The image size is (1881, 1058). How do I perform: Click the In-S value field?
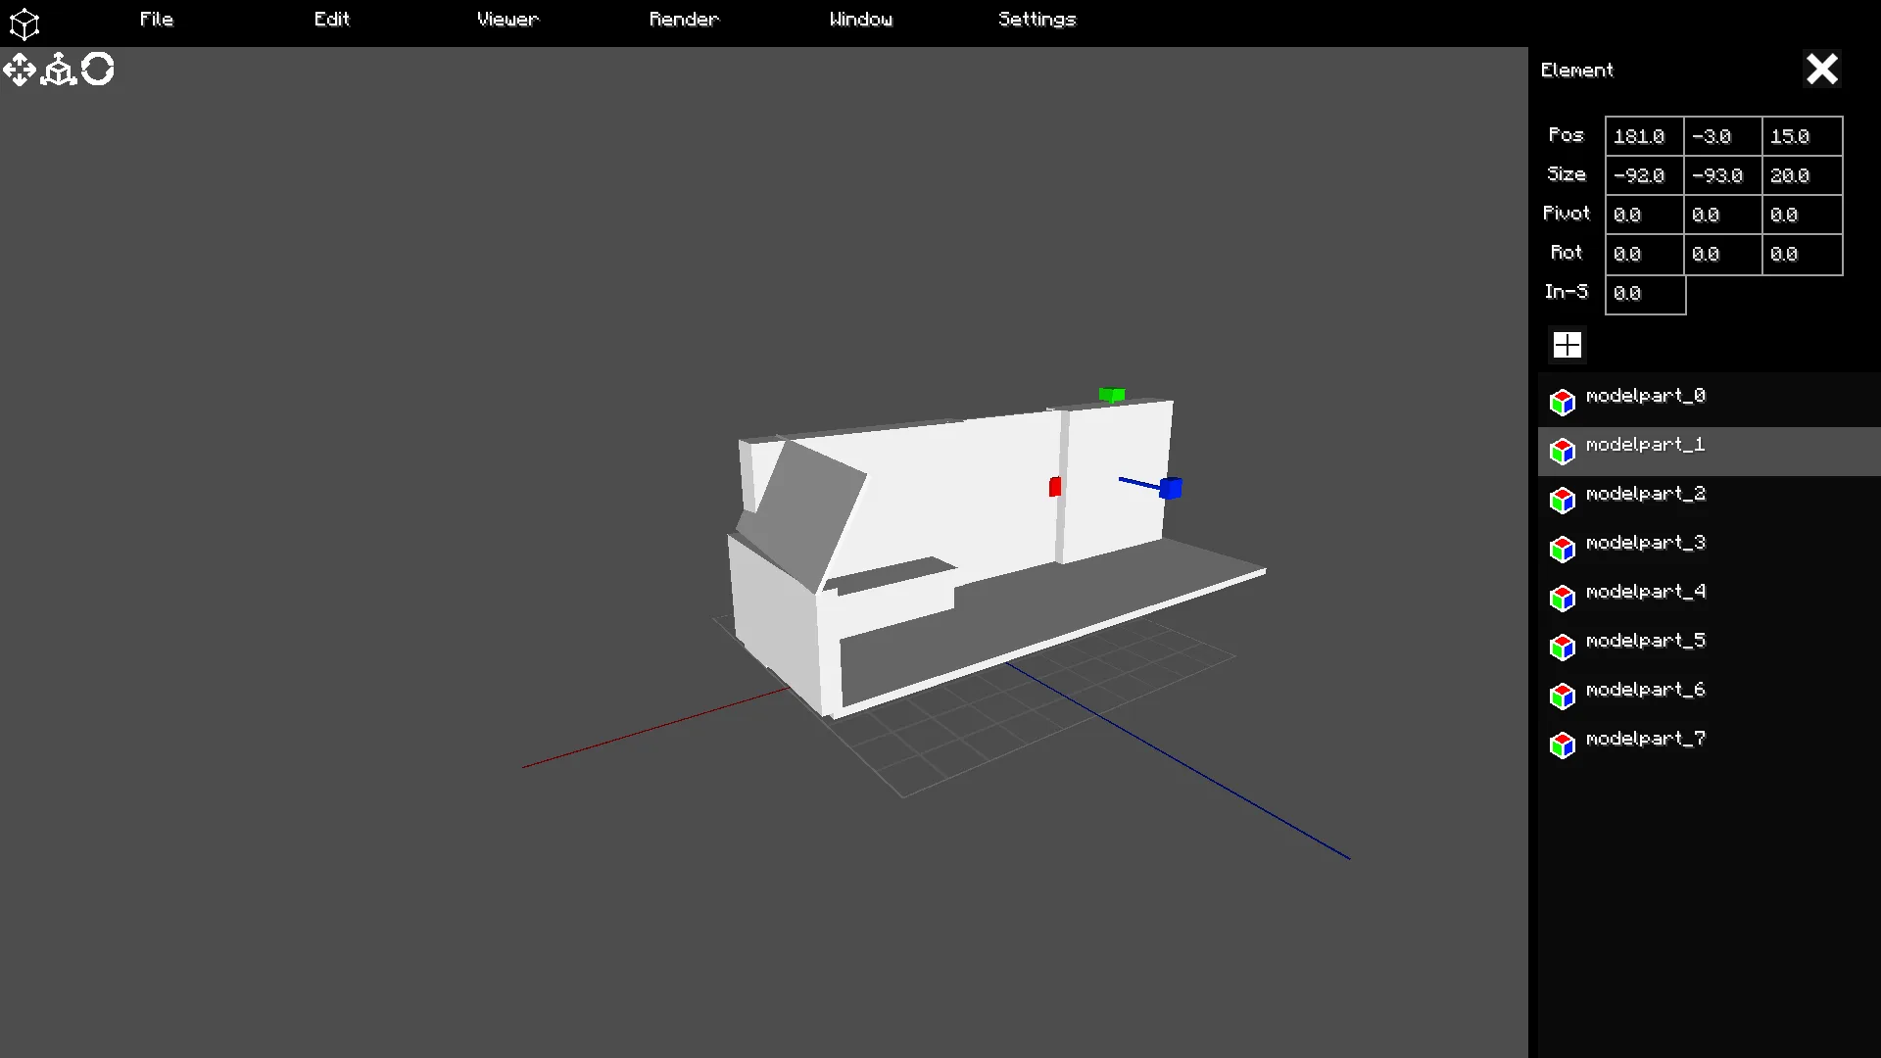[x=1645, y=294]
